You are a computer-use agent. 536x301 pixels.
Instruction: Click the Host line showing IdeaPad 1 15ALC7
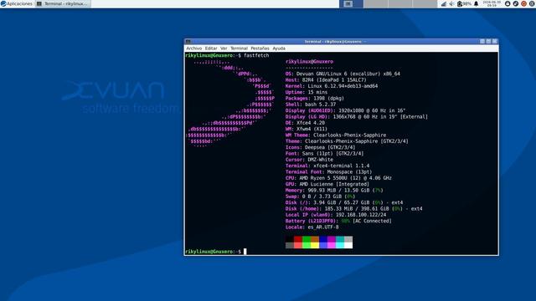tap(326, 80)
